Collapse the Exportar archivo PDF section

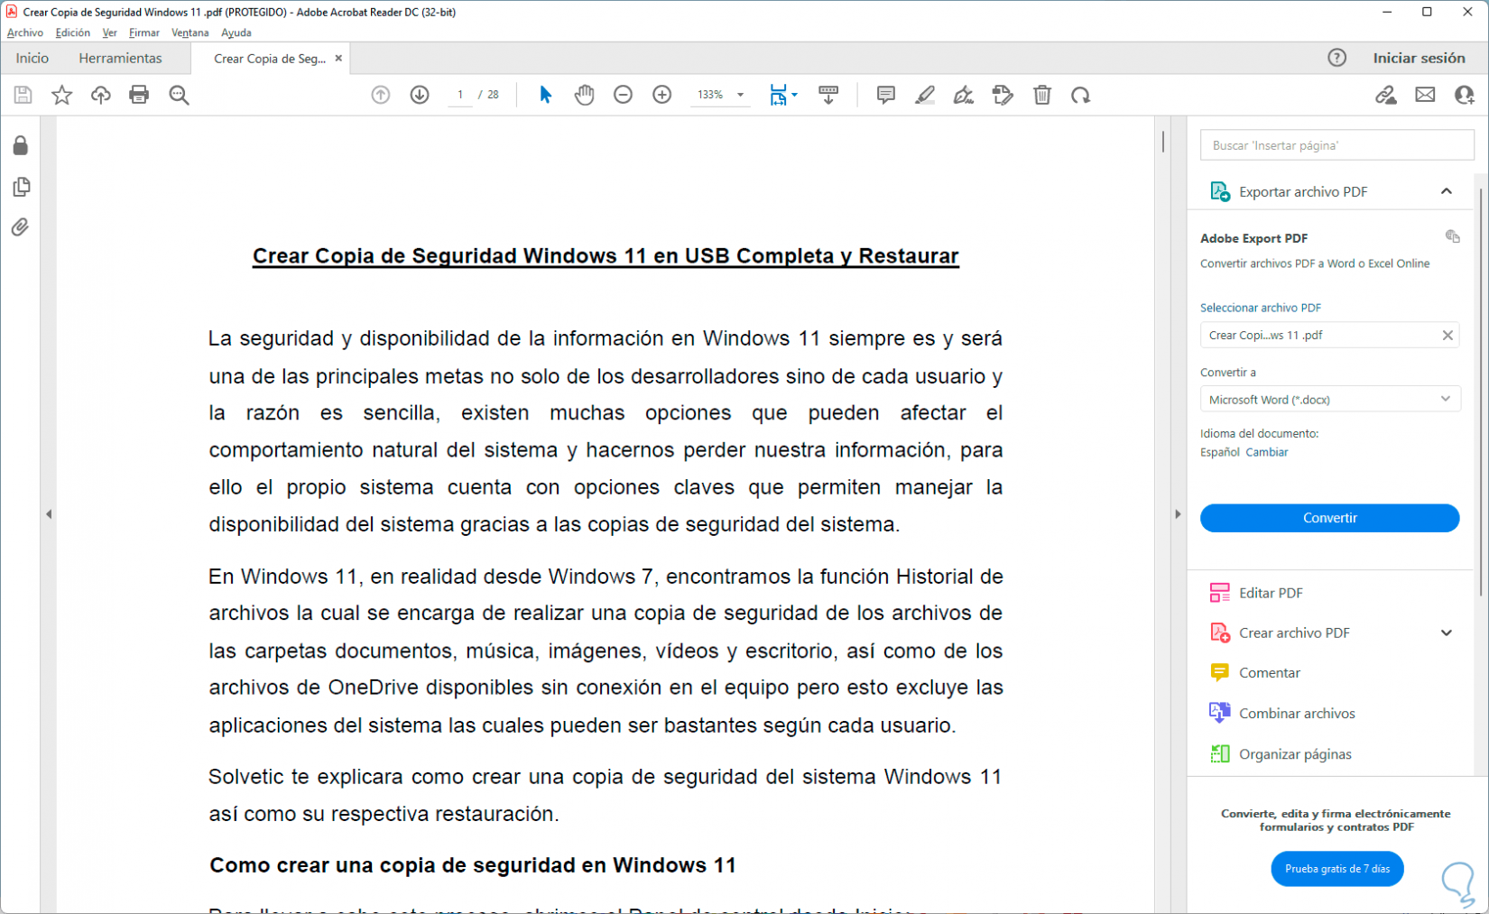1447,191
